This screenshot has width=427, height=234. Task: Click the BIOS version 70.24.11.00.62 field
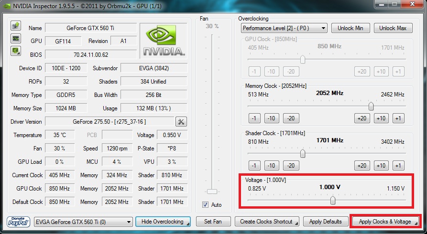pos(91,55)
